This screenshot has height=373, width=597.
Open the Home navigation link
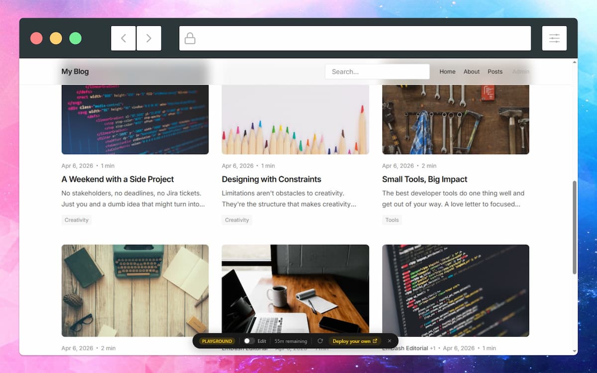tap(447, 71)
